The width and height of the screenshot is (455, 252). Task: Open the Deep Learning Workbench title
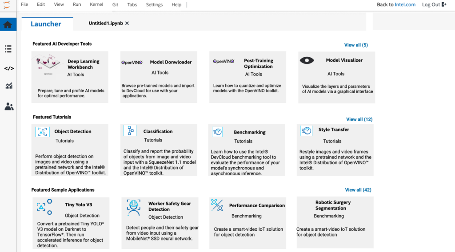[84, 64]
